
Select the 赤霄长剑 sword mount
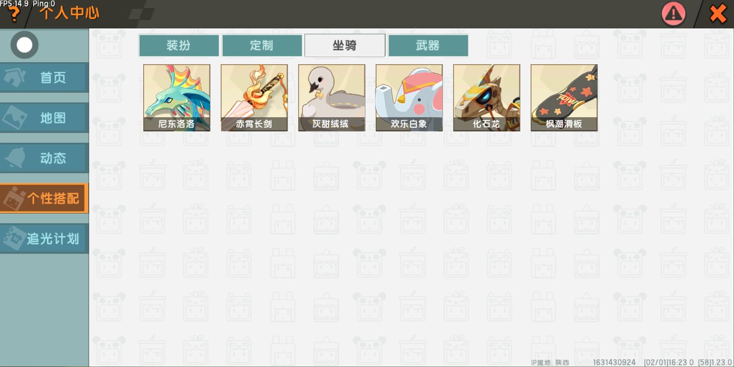(x=254, y=98)
